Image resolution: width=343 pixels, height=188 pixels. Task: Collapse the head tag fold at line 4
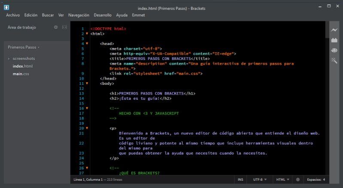tap(87, 44)
